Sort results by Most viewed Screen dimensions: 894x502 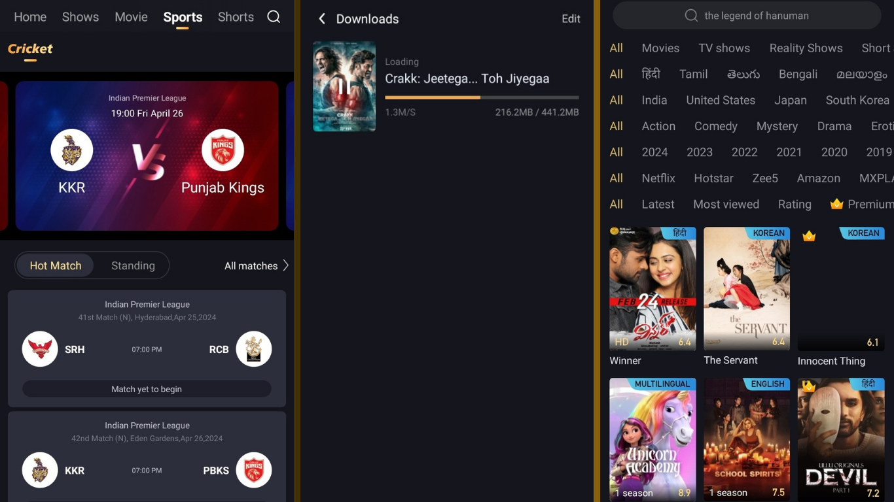click(x=726, y=205)
